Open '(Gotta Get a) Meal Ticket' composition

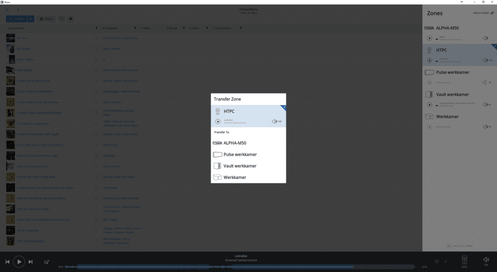click(x=33, y=81)
